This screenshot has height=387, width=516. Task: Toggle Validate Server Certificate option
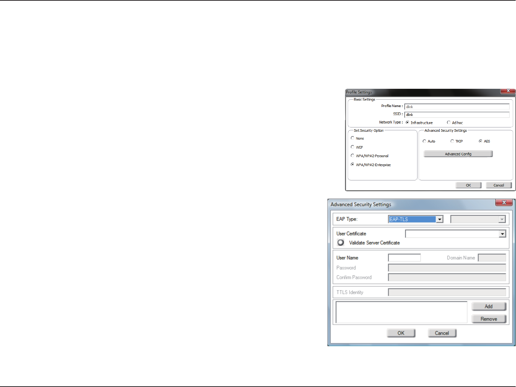[341, 243]
